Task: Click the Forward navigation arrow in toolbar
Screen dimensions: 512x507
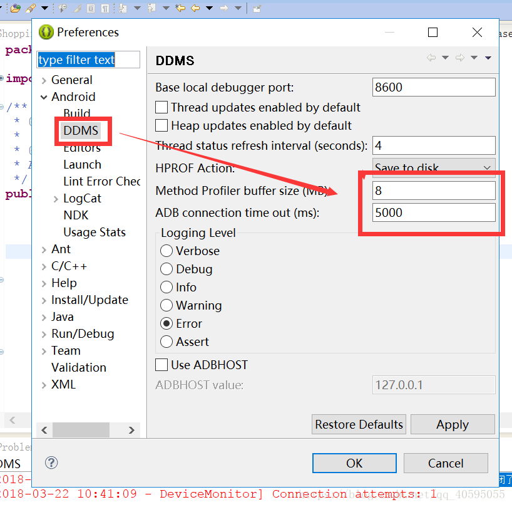Action: coord(224,8)
